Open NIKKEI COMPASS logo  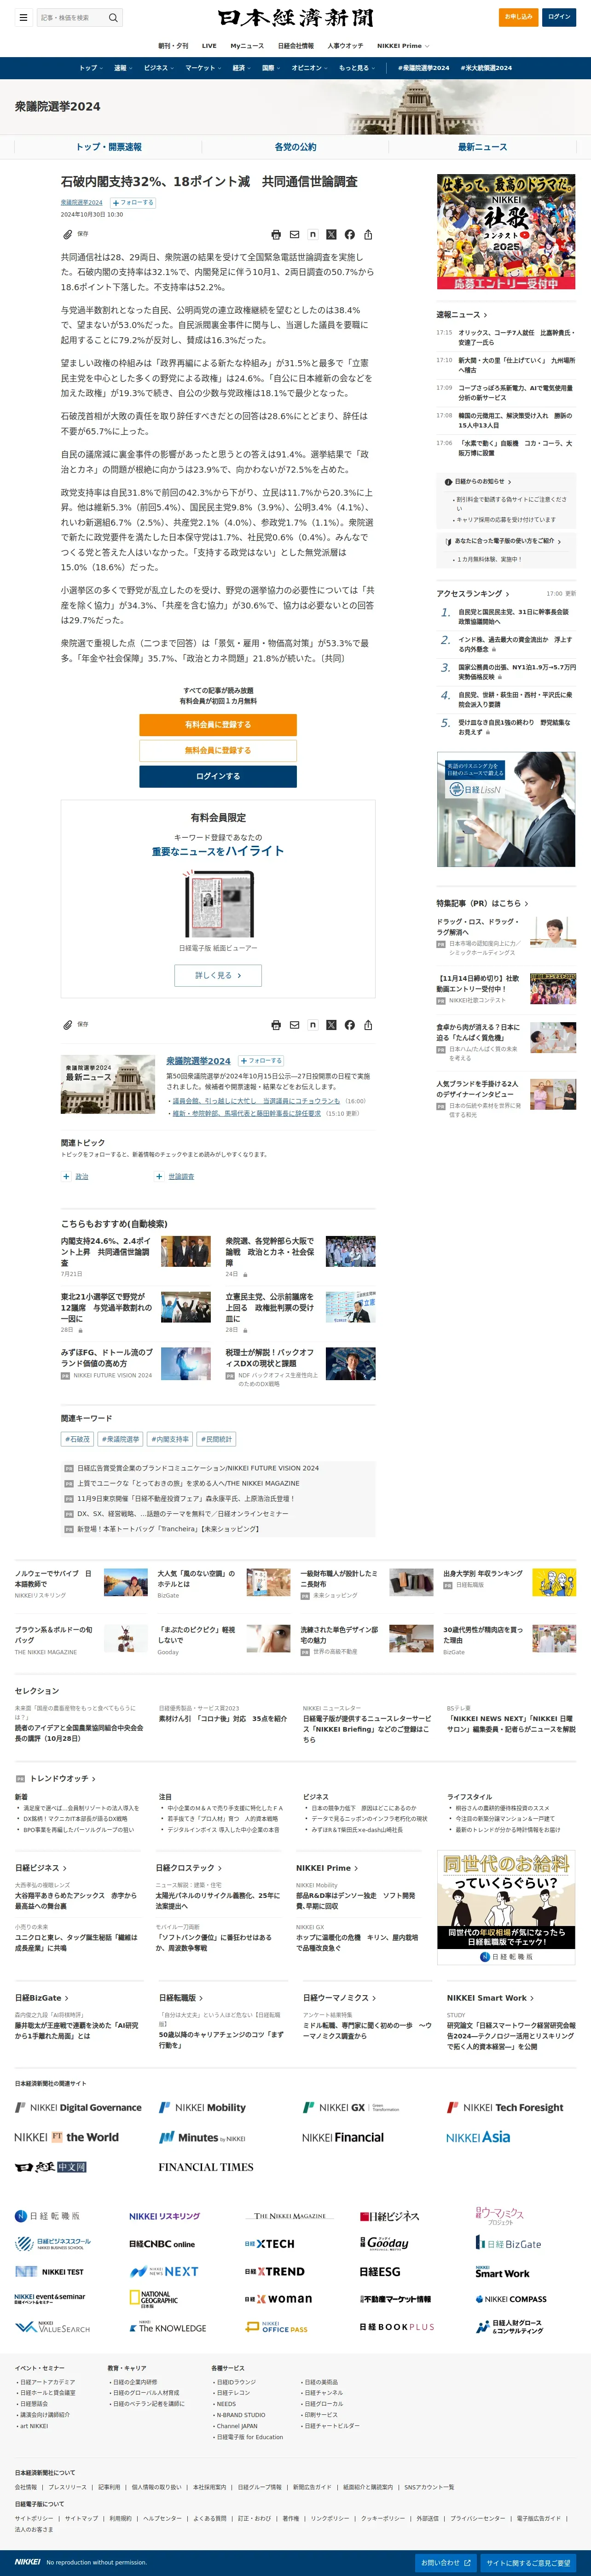(511, 2299)
